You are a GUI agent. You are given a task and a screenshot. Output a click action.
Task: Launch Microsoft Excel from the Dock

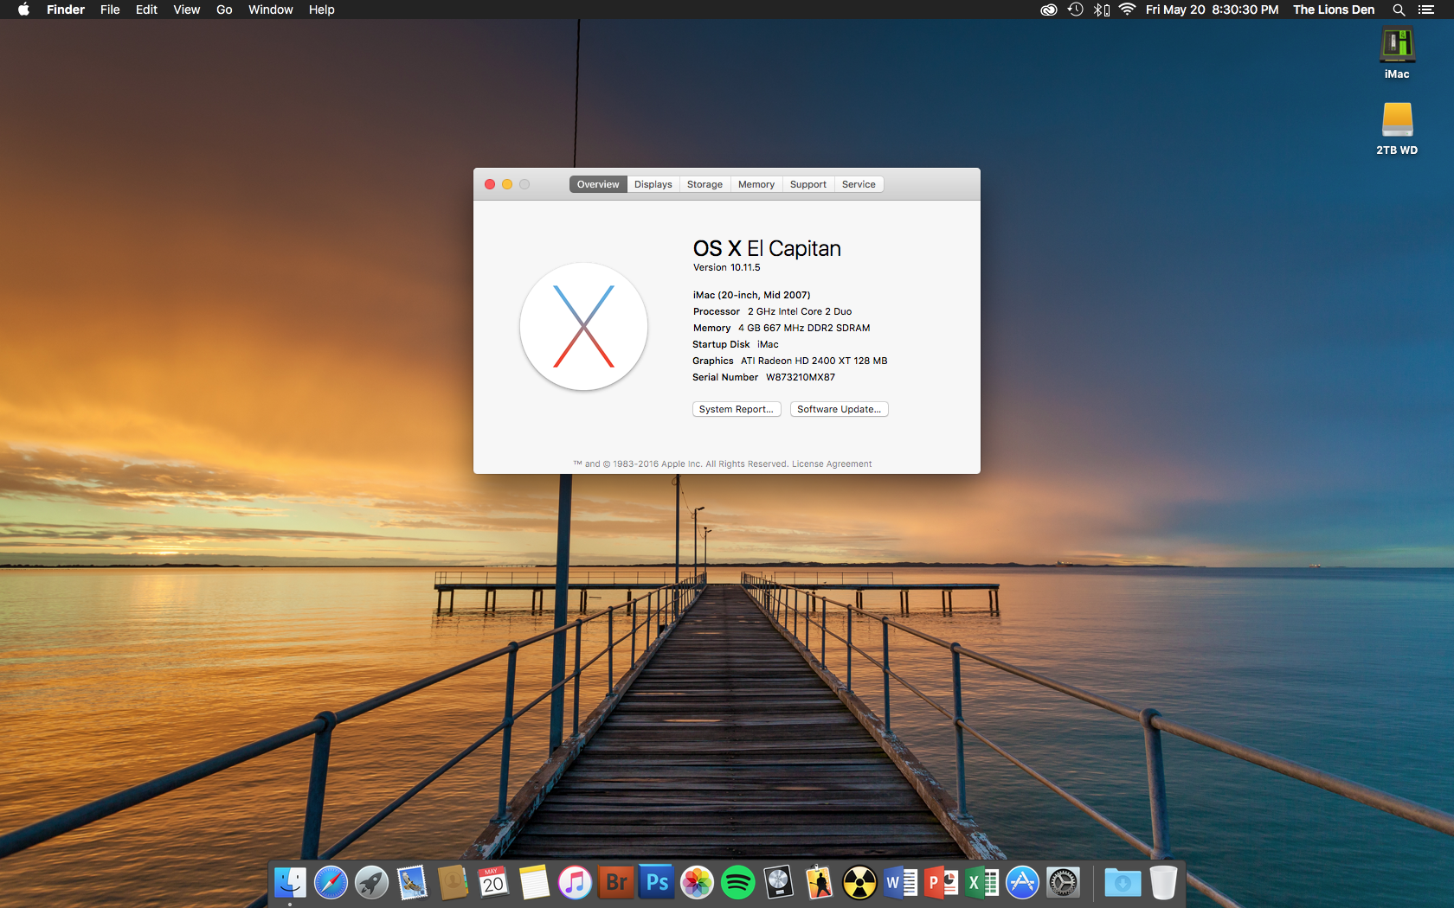pyautogui.click(x=982, y=882)
